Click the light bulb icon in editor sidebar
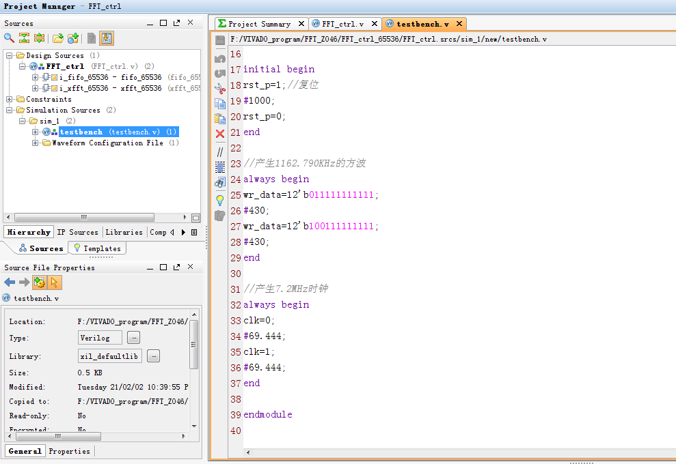The height and width of the screenshot is (464, 676). pos(219,200)
